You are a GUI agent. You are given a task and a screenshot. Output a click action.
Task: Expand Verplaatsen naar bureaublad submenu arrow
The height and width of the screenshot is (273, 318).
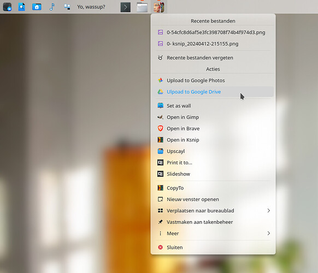coord(268,211)
